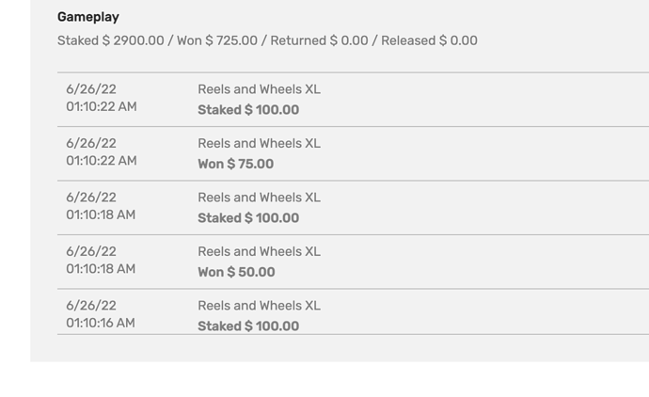
Task: Click the timestamp beside Won $ 75.00
Action: tap(101, 161)
